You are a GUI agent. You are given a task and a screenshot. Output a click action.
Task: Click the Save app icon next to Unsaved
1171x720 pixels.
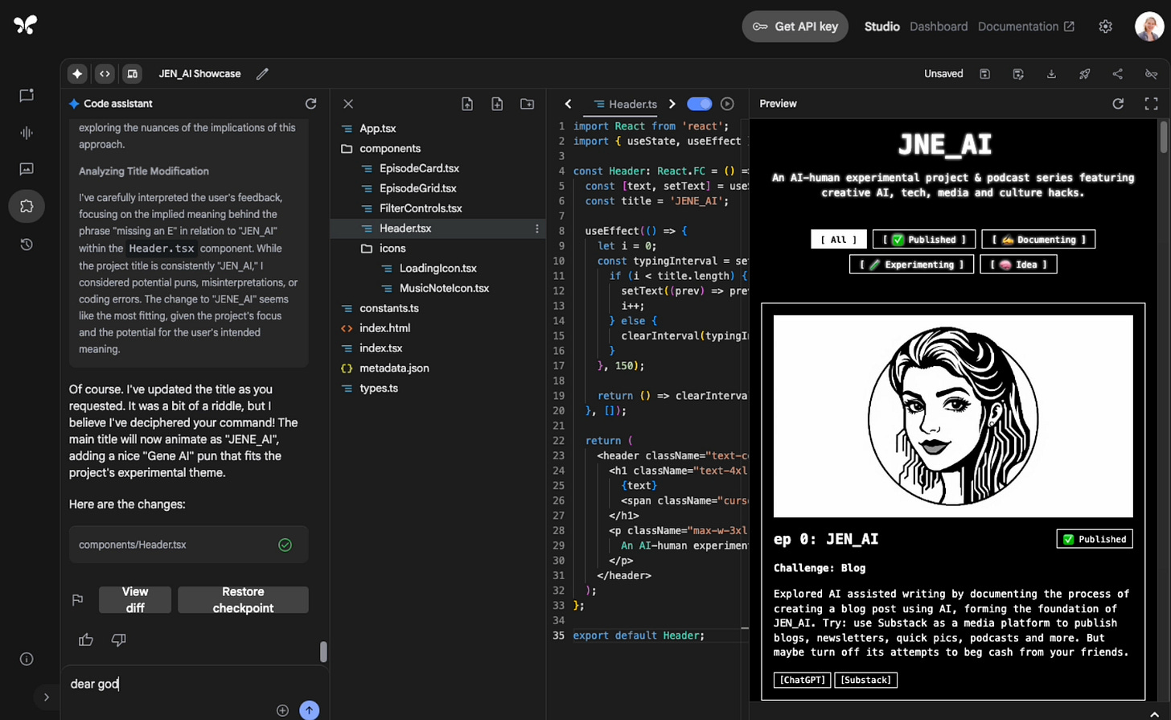click(984, 73)
